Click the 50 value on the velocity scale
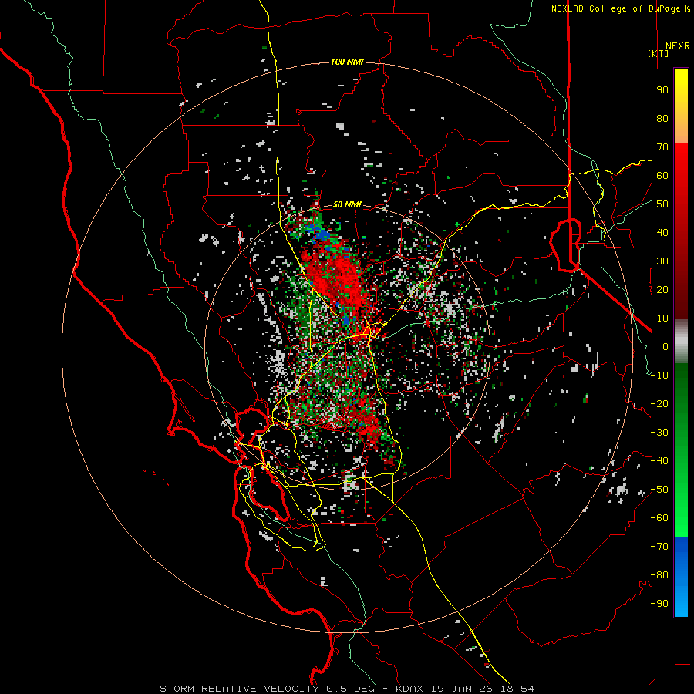The height and width of the screenshot is (694, 694). (x=662, y=204)
